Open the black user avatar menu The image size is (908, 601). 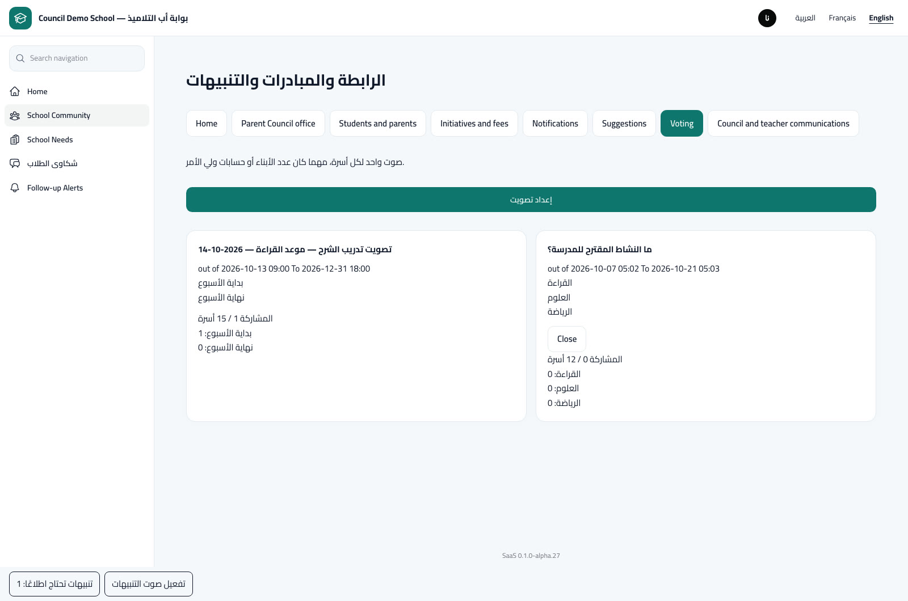tap(767, 18)
